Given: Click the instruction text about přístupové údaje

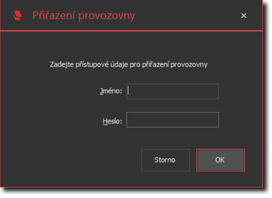Looking at the screenshot, I should click(129, 65).
